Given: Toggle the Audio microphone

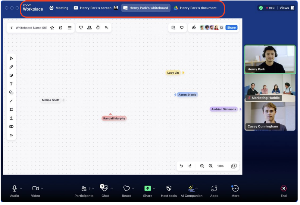Looking at the screenshot, I should coord(14,191).
